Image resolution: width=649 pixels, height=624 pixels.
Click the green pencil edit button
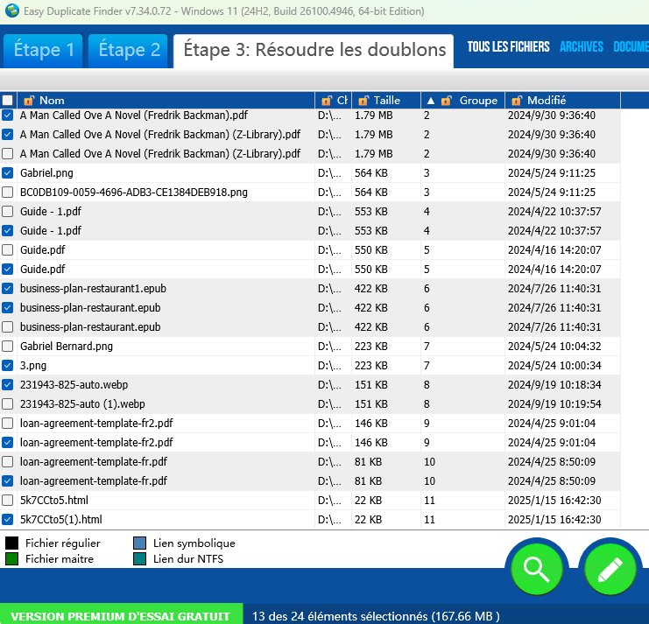(610, 569)
